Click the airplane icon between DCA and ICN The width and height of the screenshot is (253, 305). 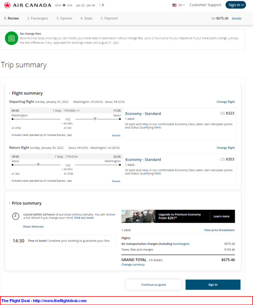click(x=64, y=5)
